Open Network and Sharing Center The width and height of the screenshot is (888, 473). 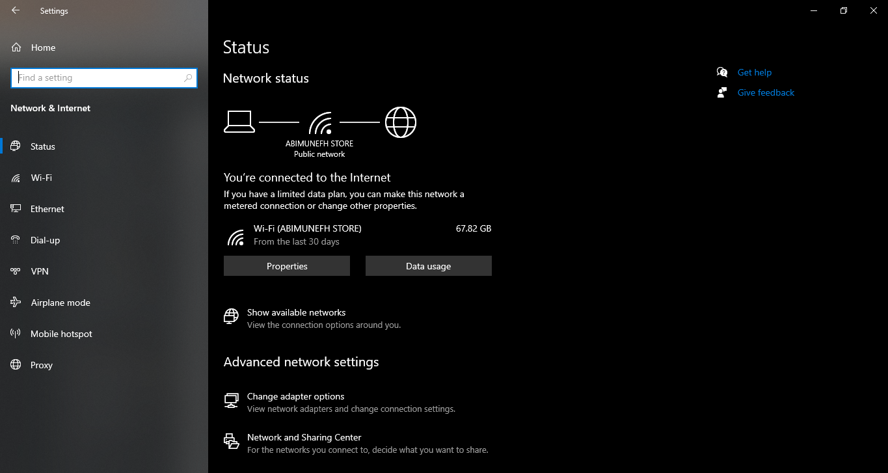(x=304, y=437)
